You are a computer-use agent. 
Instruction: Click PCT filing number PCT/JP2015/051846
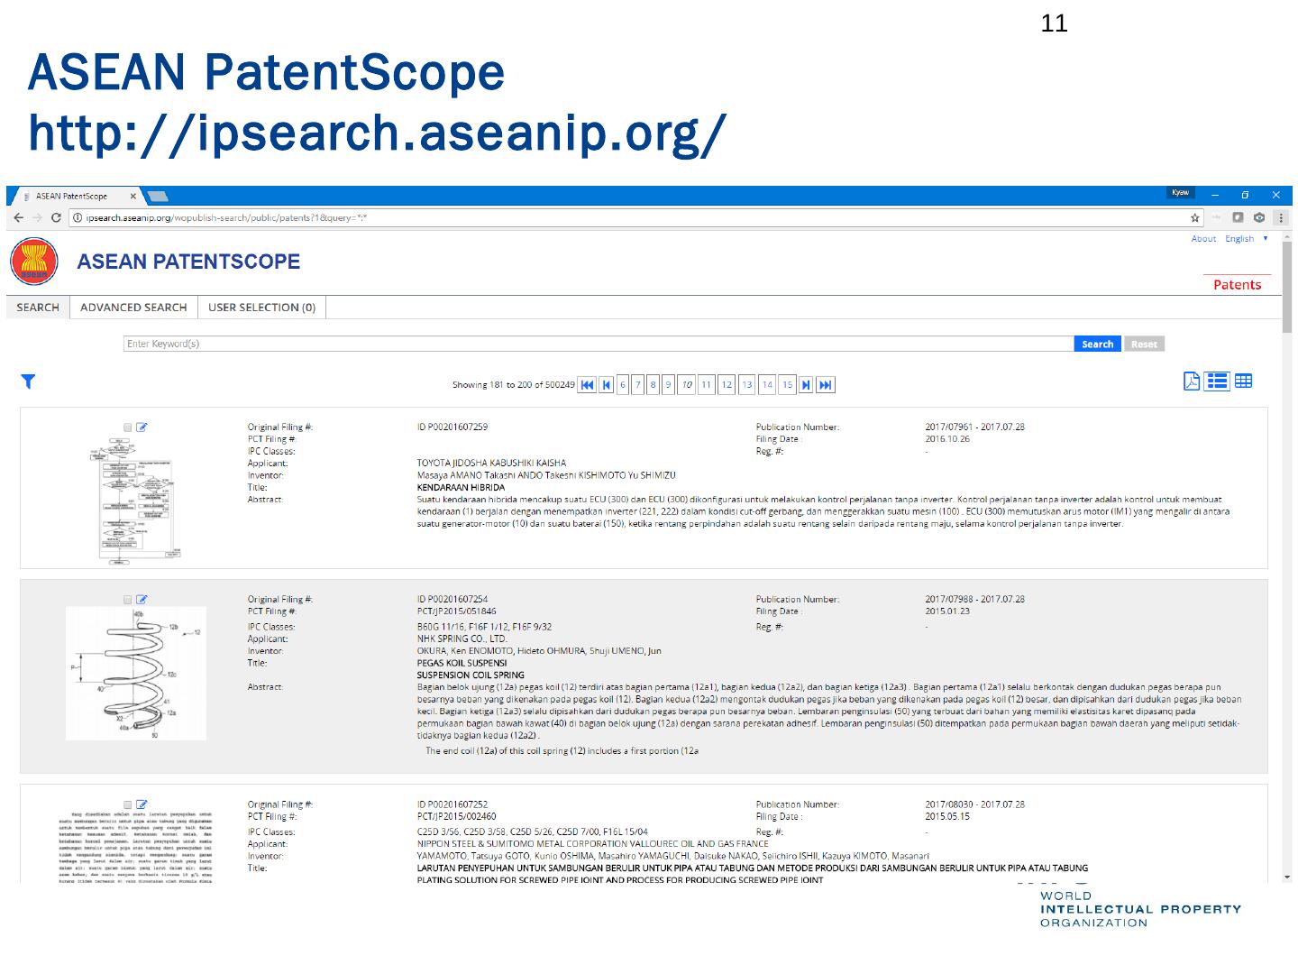pyautogui.click(x=456, y=611)
